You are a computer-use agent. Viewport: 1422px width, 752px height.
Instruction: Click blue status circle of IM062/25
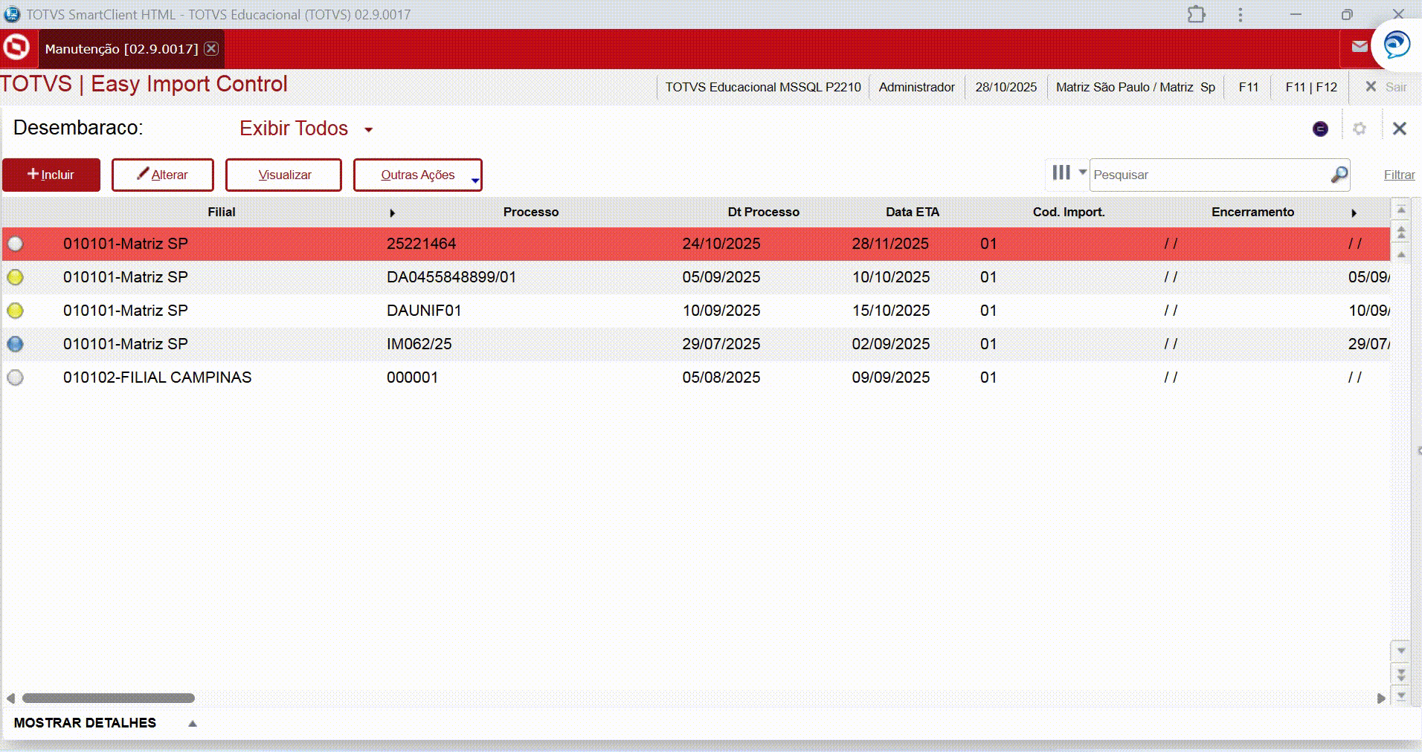[15, 344]
